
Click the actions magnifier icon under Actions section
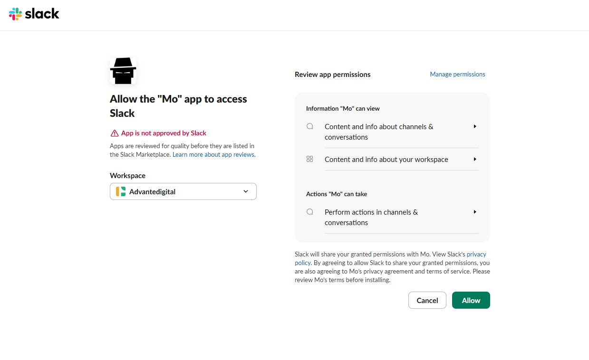[x=309, y=211]
